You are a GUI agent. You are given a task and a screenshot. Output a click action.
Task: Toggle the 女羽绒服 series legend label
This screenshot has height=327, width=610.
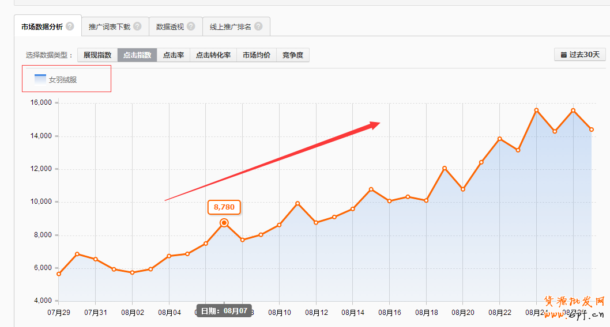tap(63, 80)
